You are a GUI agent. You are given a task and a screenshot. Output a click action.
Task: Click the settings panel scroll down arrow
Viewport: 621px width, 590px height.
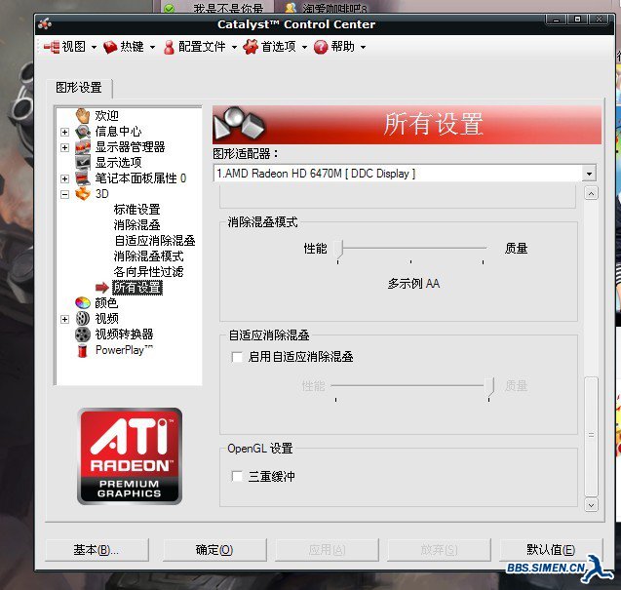click(591, 505)
